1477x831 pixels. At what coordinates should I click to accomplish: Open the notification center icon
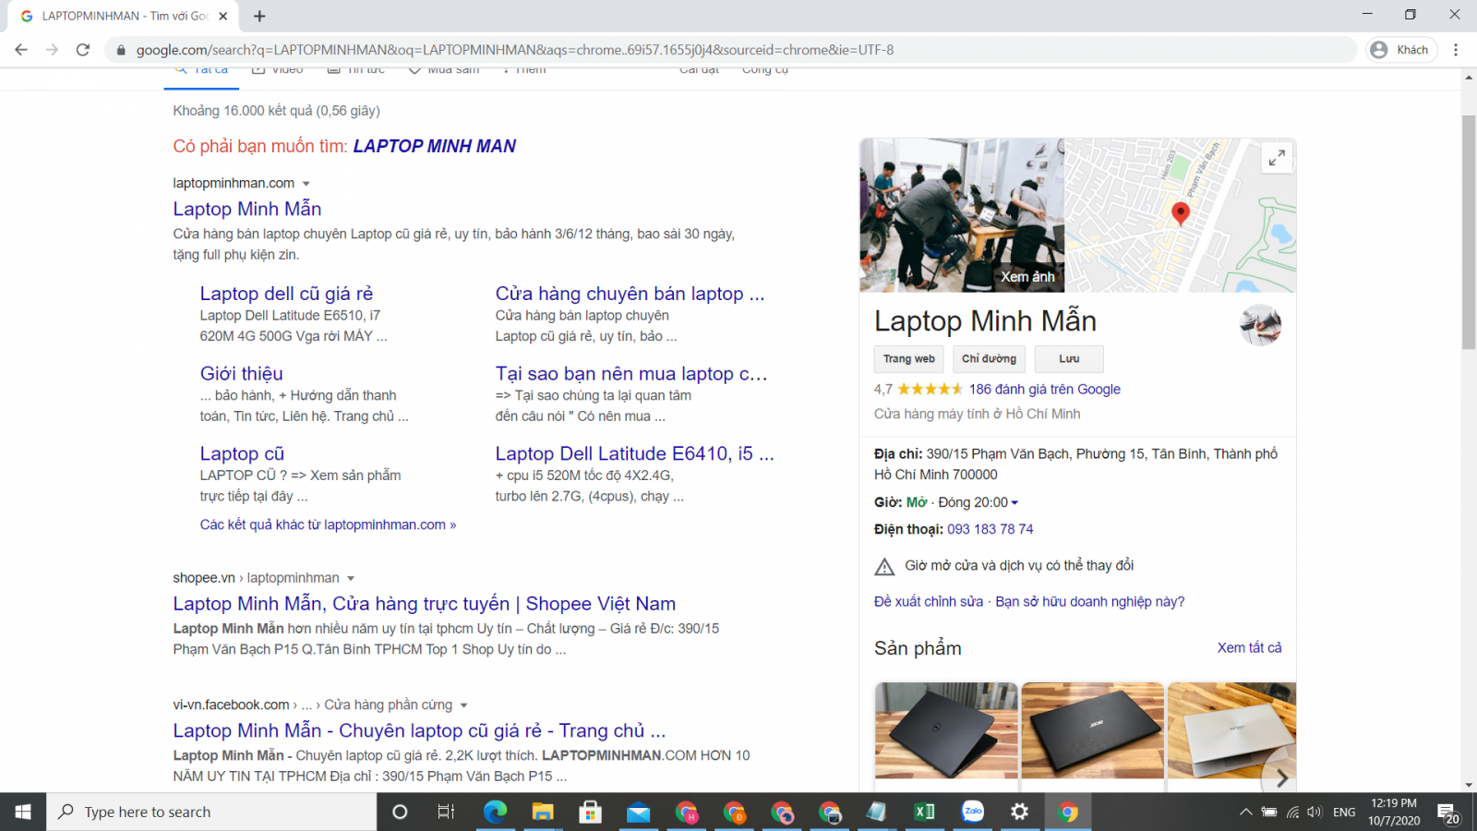(x=1447, y=812)
